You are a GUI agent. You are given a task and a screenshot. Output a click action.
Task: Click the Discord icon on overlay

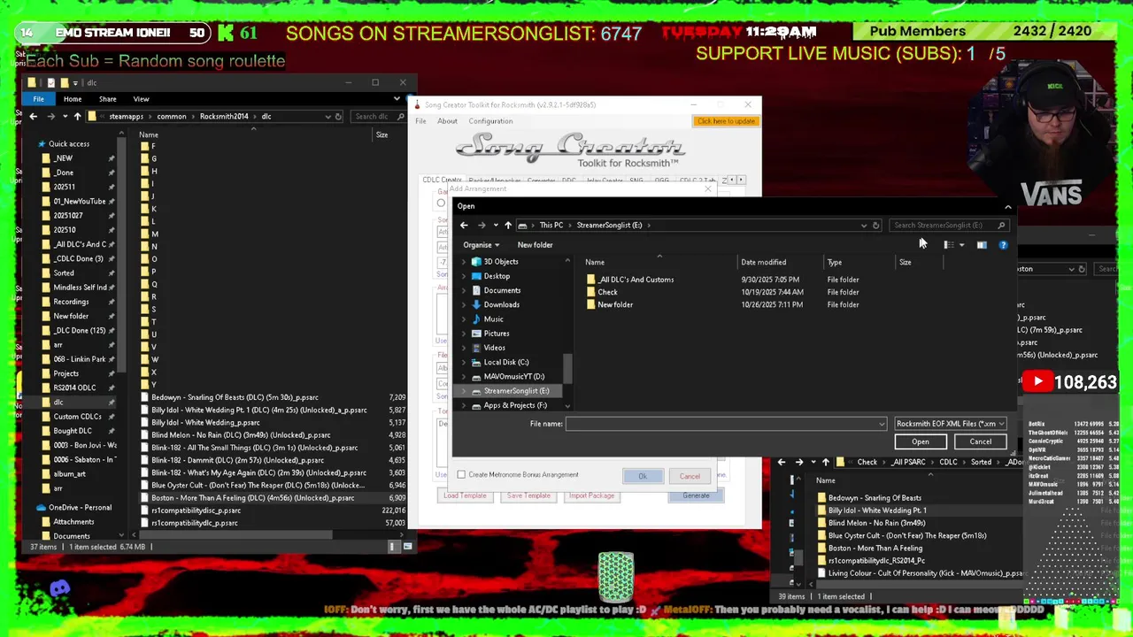pyautogui.click(x=59, y=588)
